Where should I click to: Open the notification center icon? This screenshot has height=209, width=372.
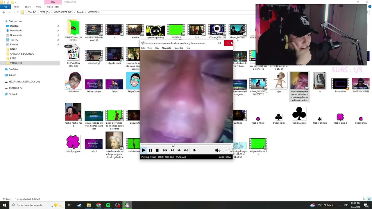pos(366,205)
